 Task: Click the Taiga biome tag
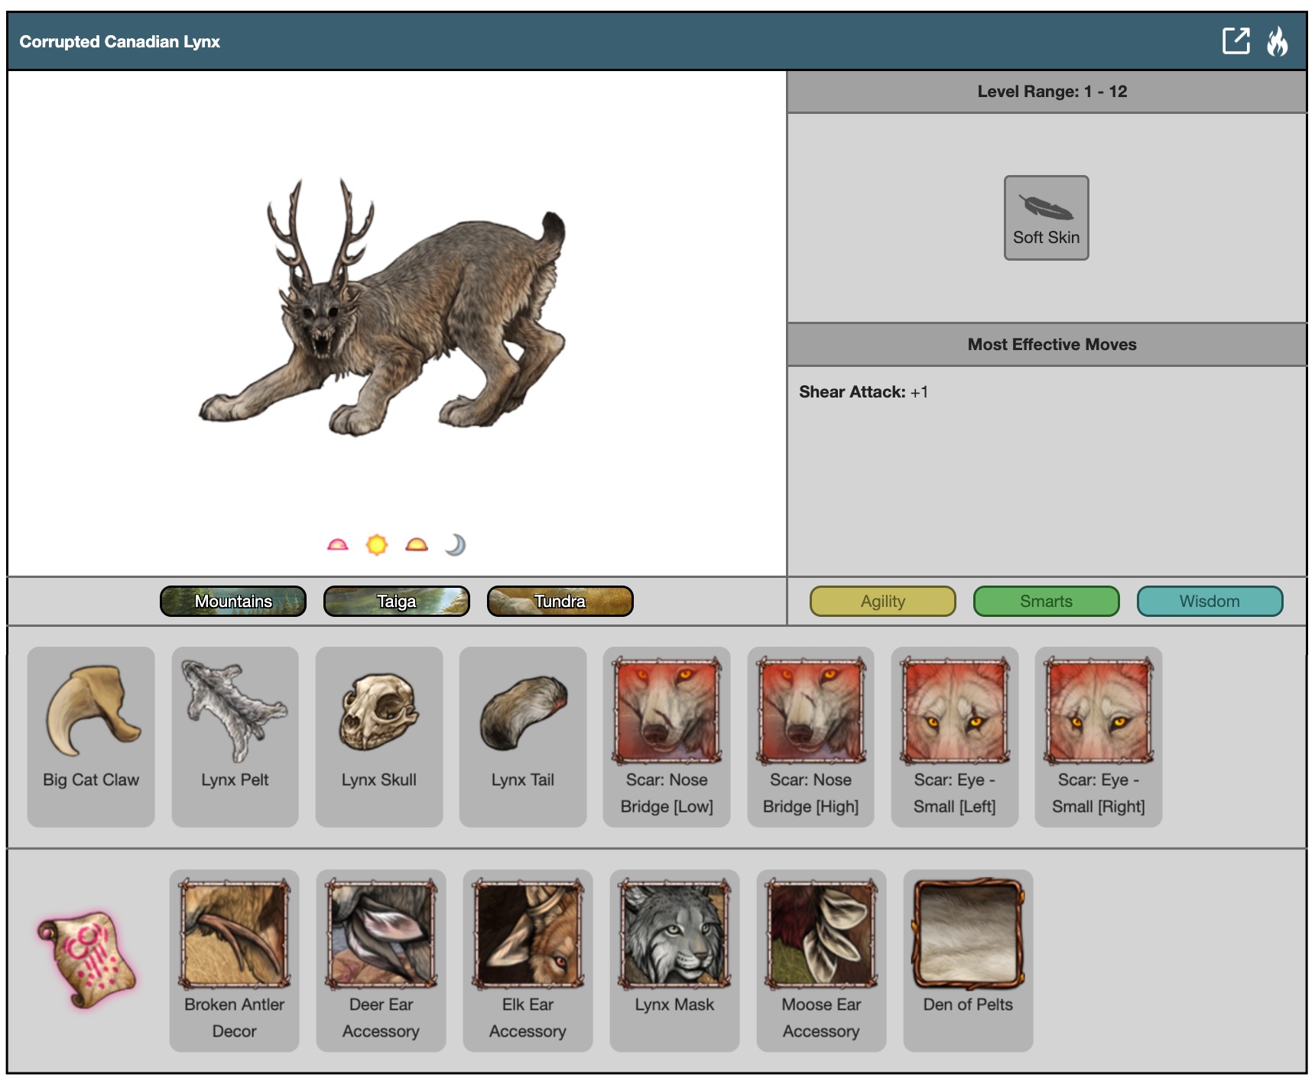click(x=396, y=602)
